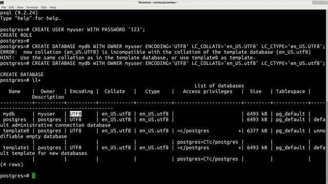Click the '6493 kB' size in mydb row

click(257, 114)
